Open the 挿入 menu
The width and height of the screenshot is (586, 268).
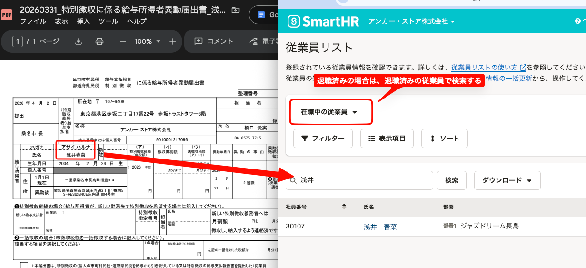coord(83,21)
